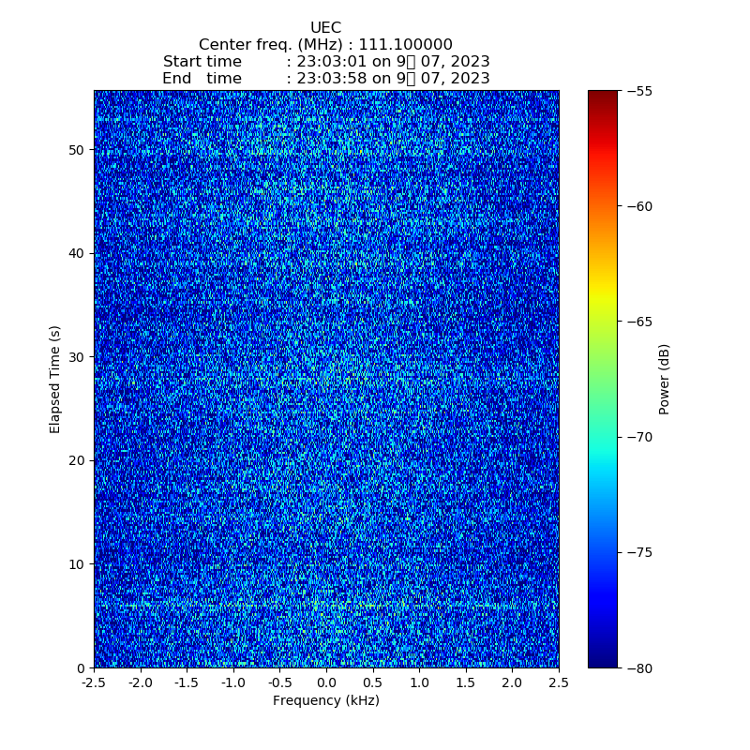
Task: Click the dark red top of the colorbar
Action: [603, 96]
